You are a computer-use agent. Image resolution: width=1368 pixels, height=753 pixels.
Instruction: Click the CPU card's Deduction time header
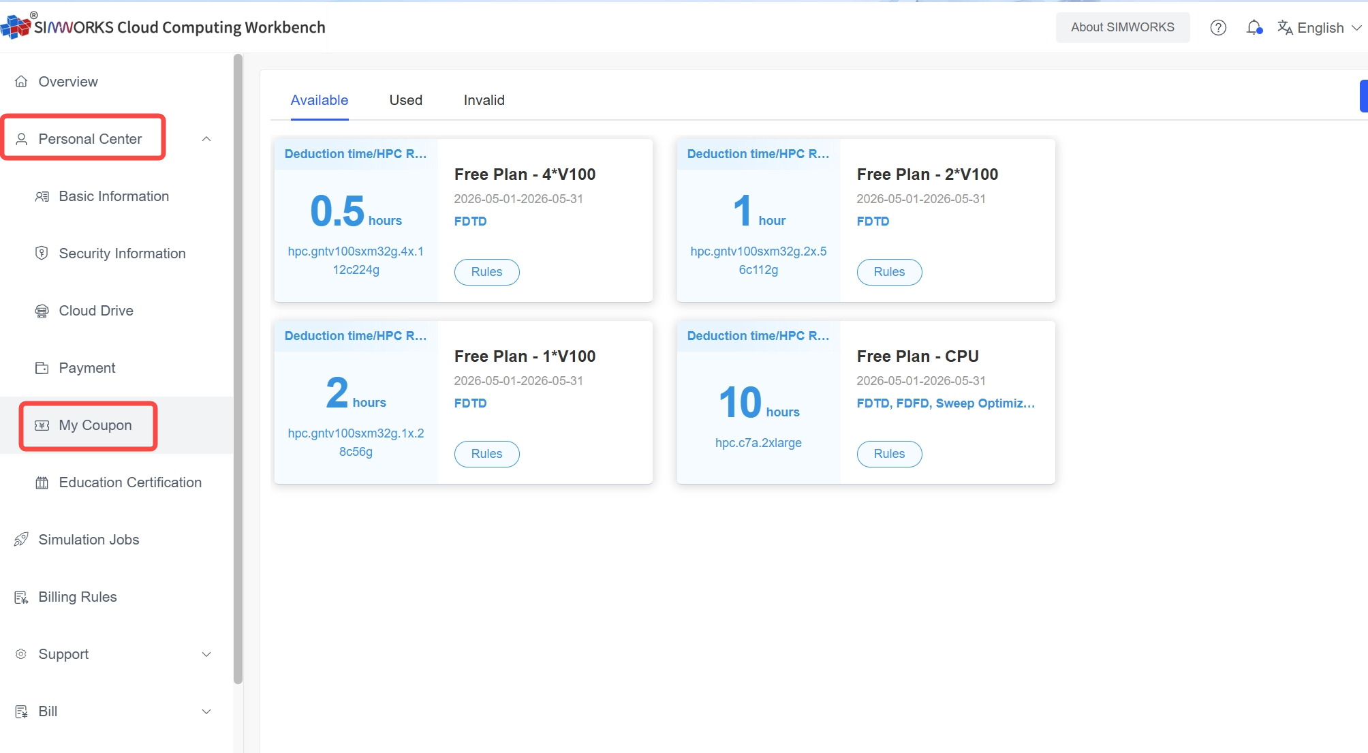pyautogui.click(x=758, y=336)
